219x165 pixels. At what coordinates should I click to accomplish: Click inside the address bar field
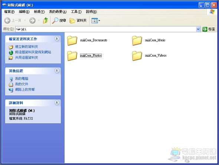(x=108, y=29)
